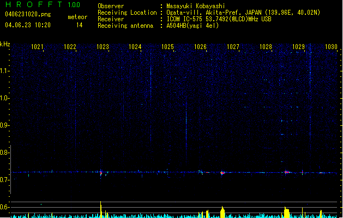Click observer name Masayuki Kobayashi
The height and width of the screenshot is (218, 343).
click(196, 6)
